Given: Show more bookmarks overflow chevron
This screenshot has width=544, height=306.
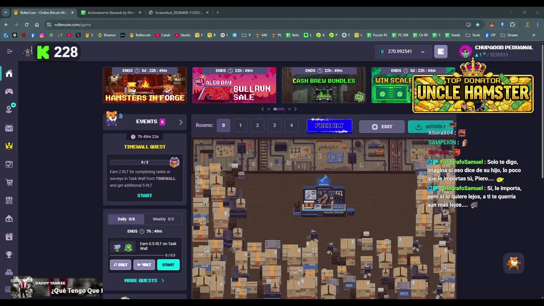Looking at the screenshot, I should point(533,35).
